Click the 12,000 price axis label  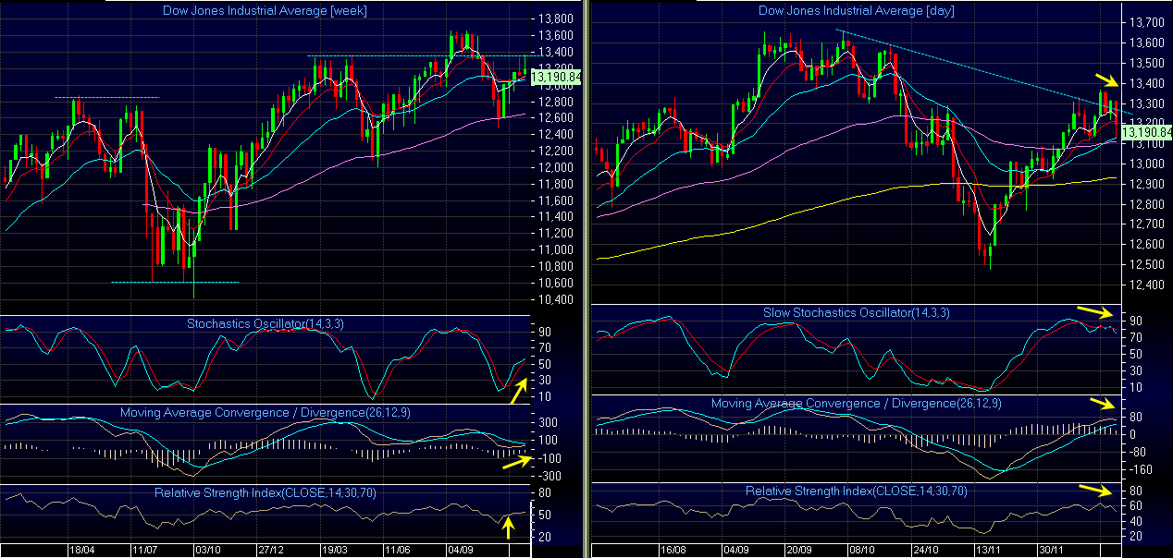tap(554, 167)
